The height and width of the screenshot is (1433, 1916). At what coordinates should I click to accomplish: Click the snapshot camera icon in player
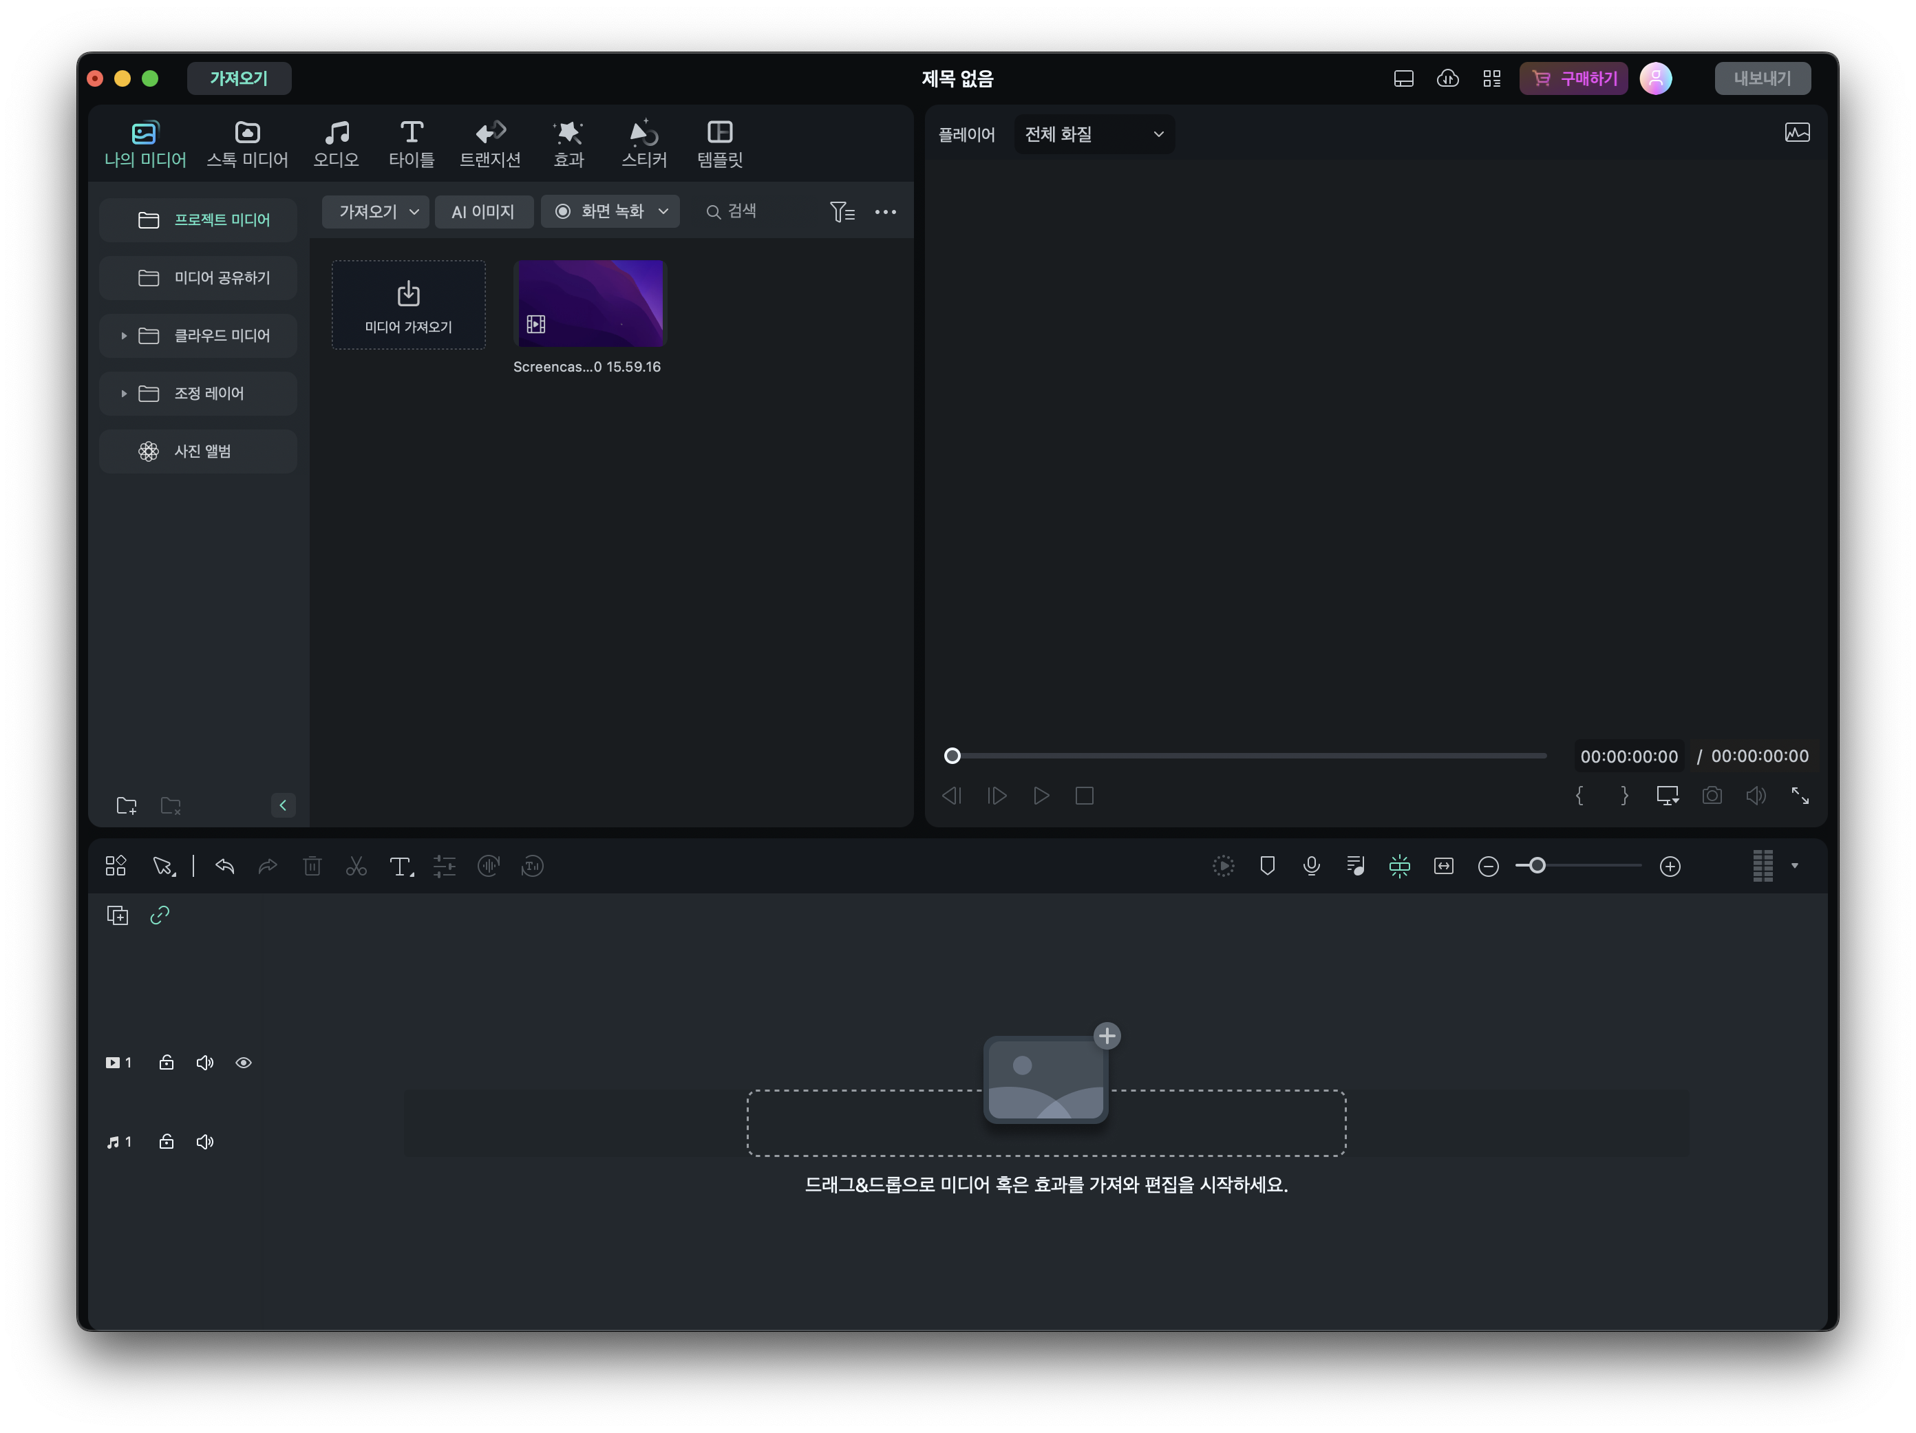(x=1712, y=796)
